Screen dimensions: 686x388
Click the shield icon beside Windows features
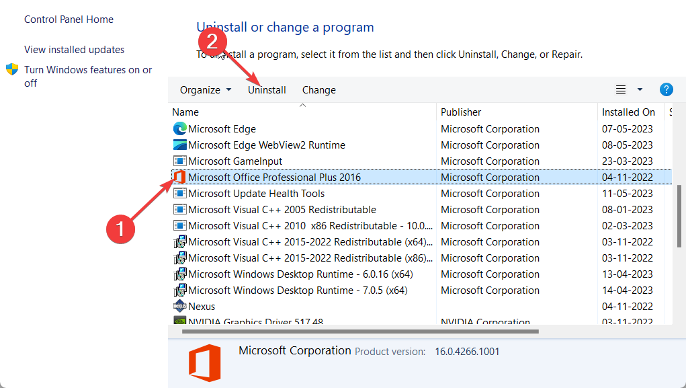tap(12, 69)
